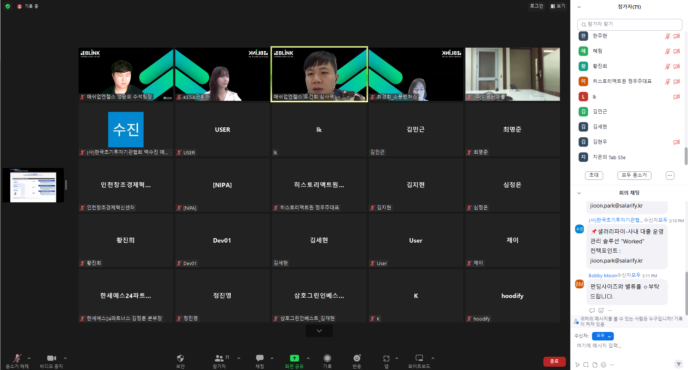The height and width of the screenshot is (370, 688).
Task: Click the 참가자 찾기 search field
Action: (629, 24)
